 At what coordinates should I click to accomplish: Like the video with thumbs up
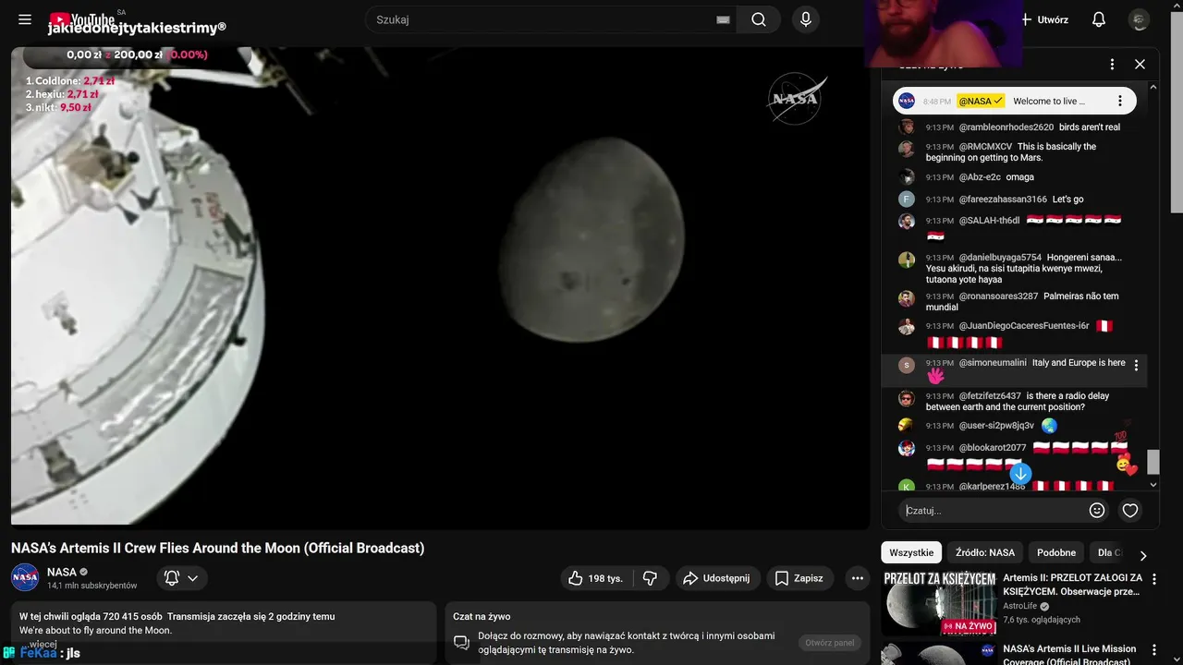pyautogui.click(x=595, y=578)
